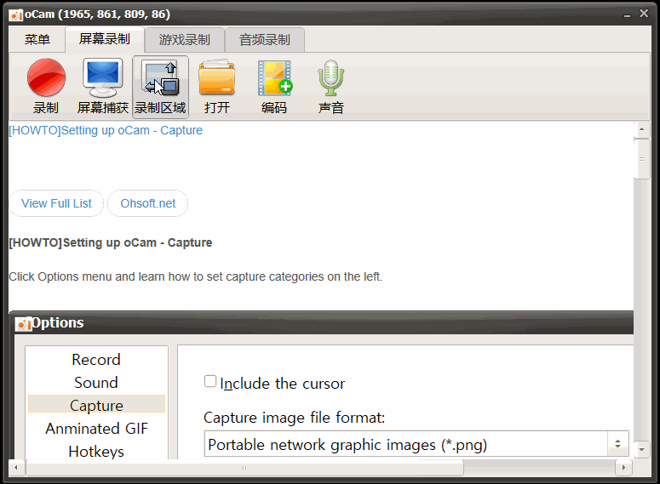Select Record in options list
The image size is (660, 484).
click(x=96, y=360)
